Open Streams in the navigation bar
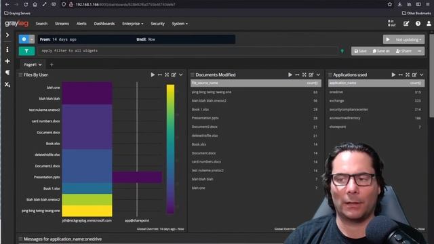 (62, 24)
